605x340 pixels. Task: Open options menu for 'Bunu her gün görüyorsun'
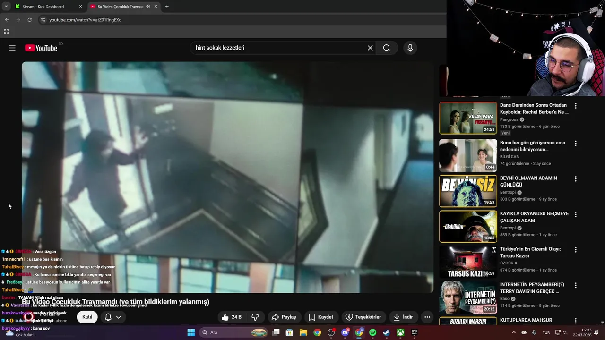tap(575, 143)
